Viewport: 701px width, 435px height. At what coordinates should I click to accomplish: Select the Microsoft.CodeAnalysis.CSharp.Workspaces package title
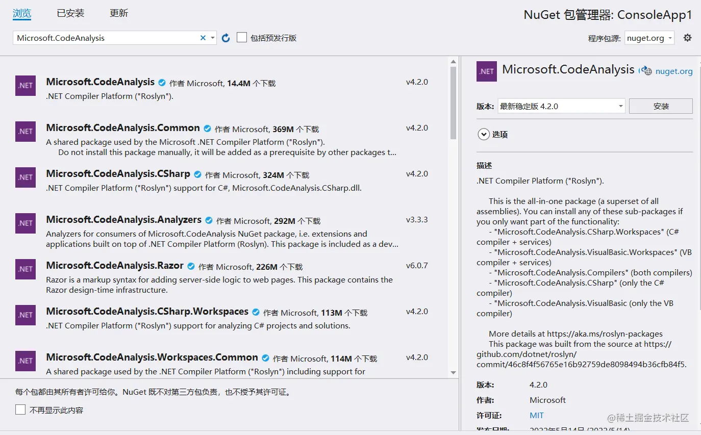pos(147,312)
